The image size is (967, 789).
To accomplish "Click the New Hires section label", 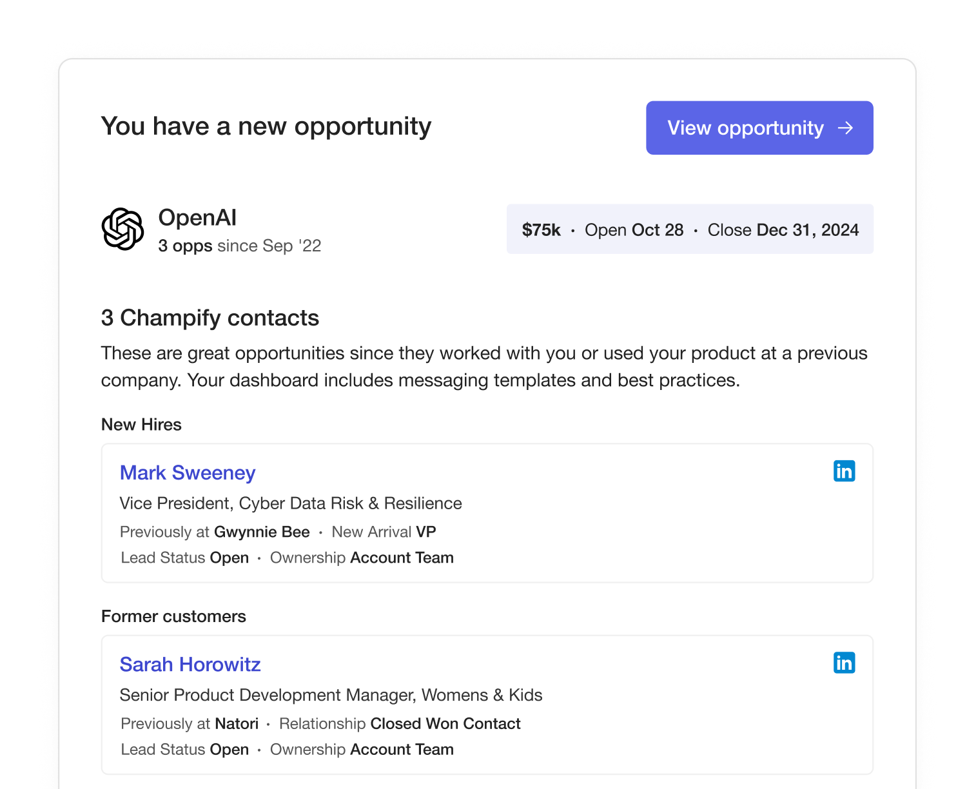I will [x=141, y=425].
